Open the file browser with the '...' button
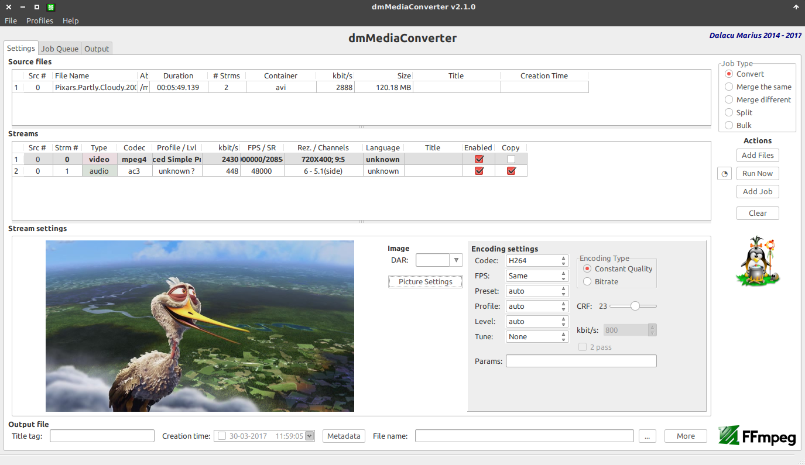 647,436
